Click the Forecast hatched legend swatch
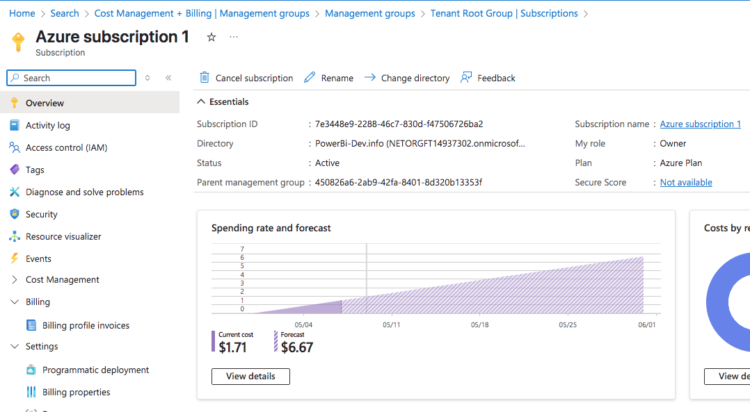The image size is (750, 412). tap(276, 341)
